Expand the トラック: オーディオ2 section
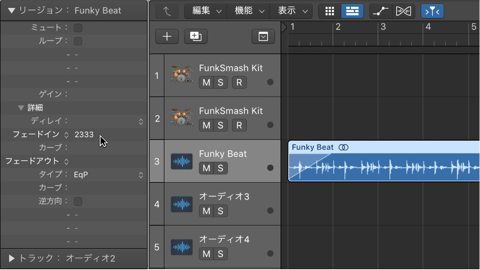 [12, 258]
